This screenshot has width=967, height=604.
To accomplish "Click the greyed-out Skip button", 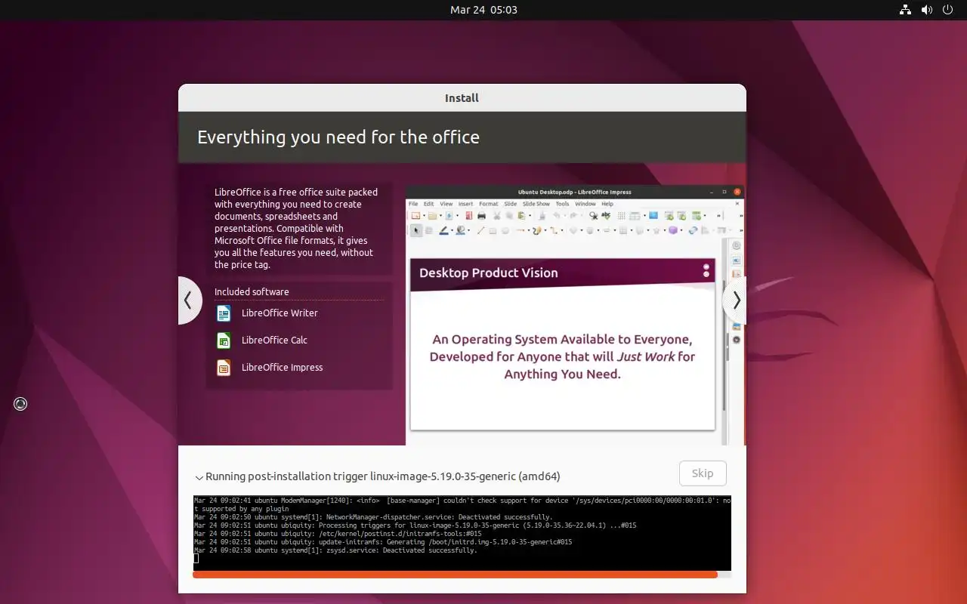I will click(703, 473).
